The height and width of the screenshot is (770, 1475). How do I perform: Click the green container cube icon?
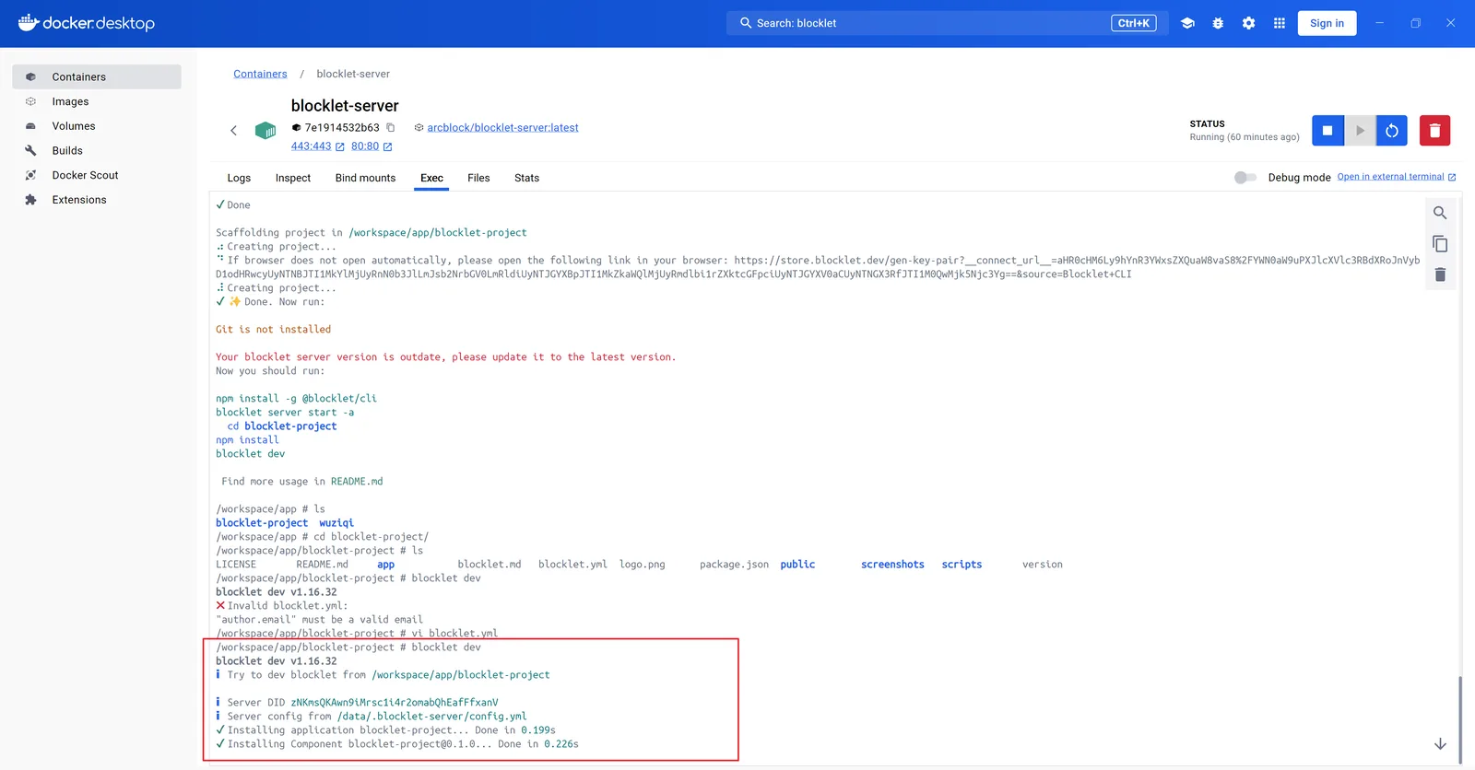pyautogui.click(x=265, y=131)
